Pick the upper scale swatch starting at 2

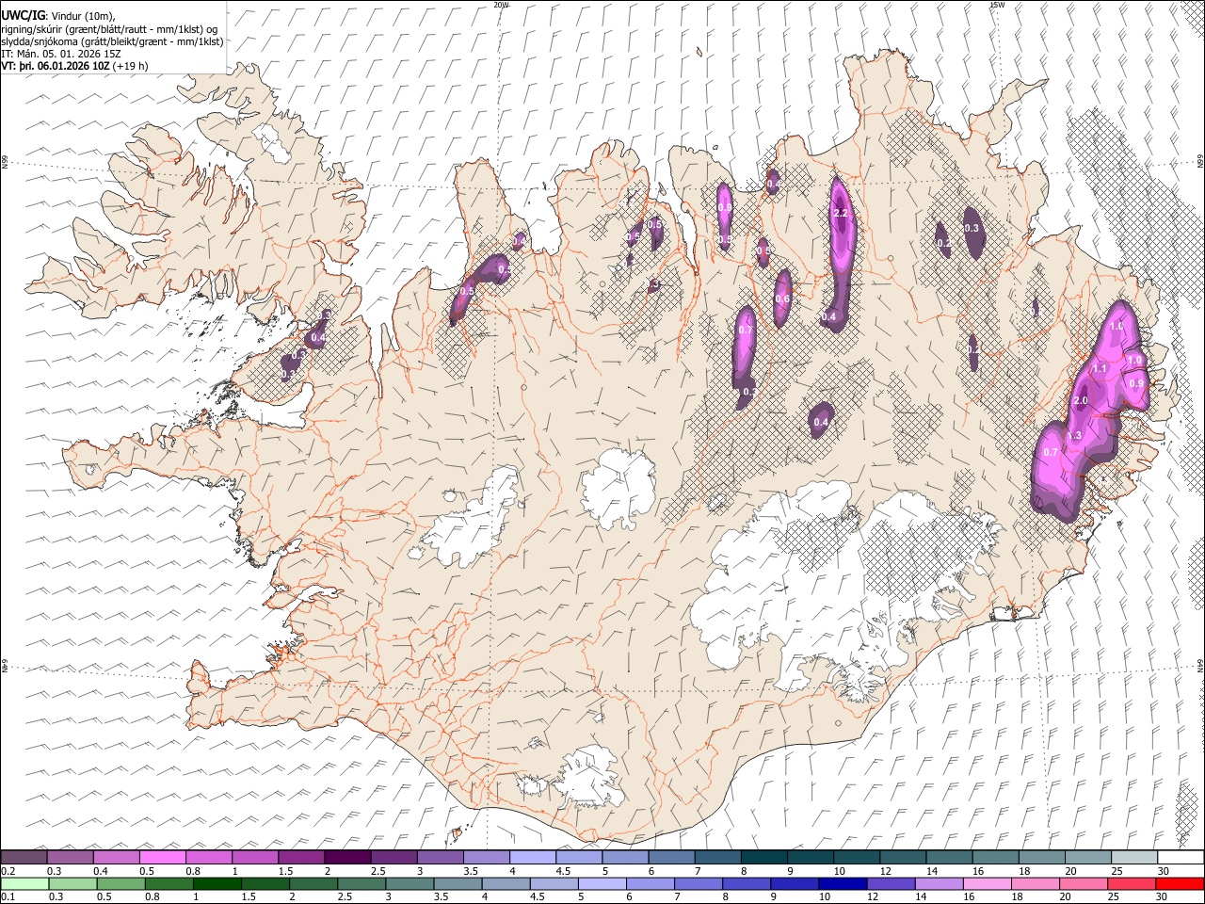click(x=347, y=857)
